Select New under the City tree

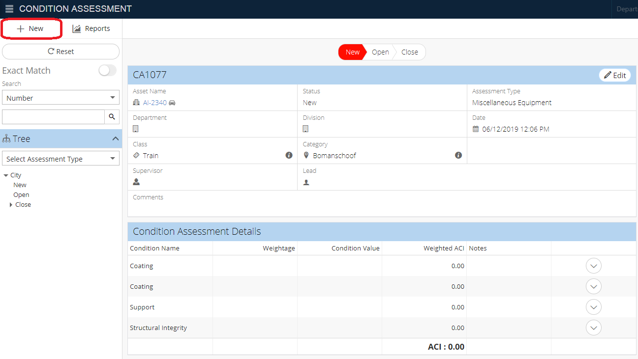point(20,185)
